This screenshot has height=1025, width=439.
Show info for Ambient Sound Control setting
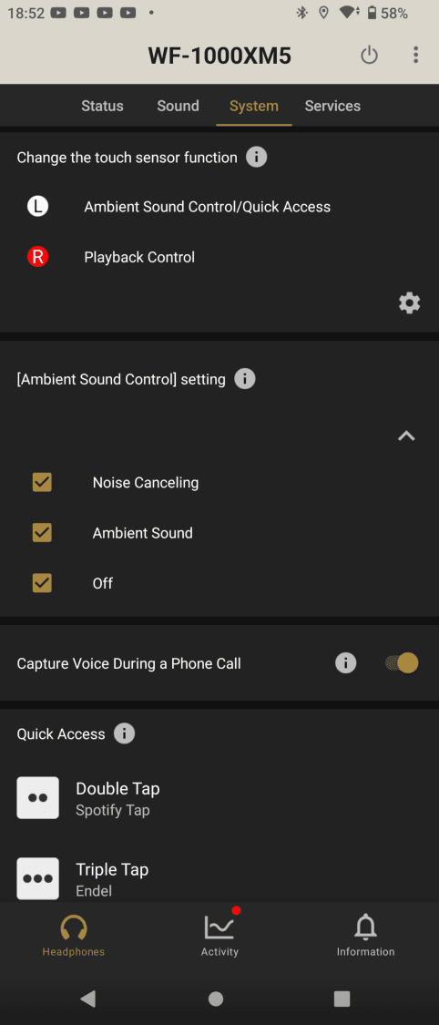[x=245, y=379]
